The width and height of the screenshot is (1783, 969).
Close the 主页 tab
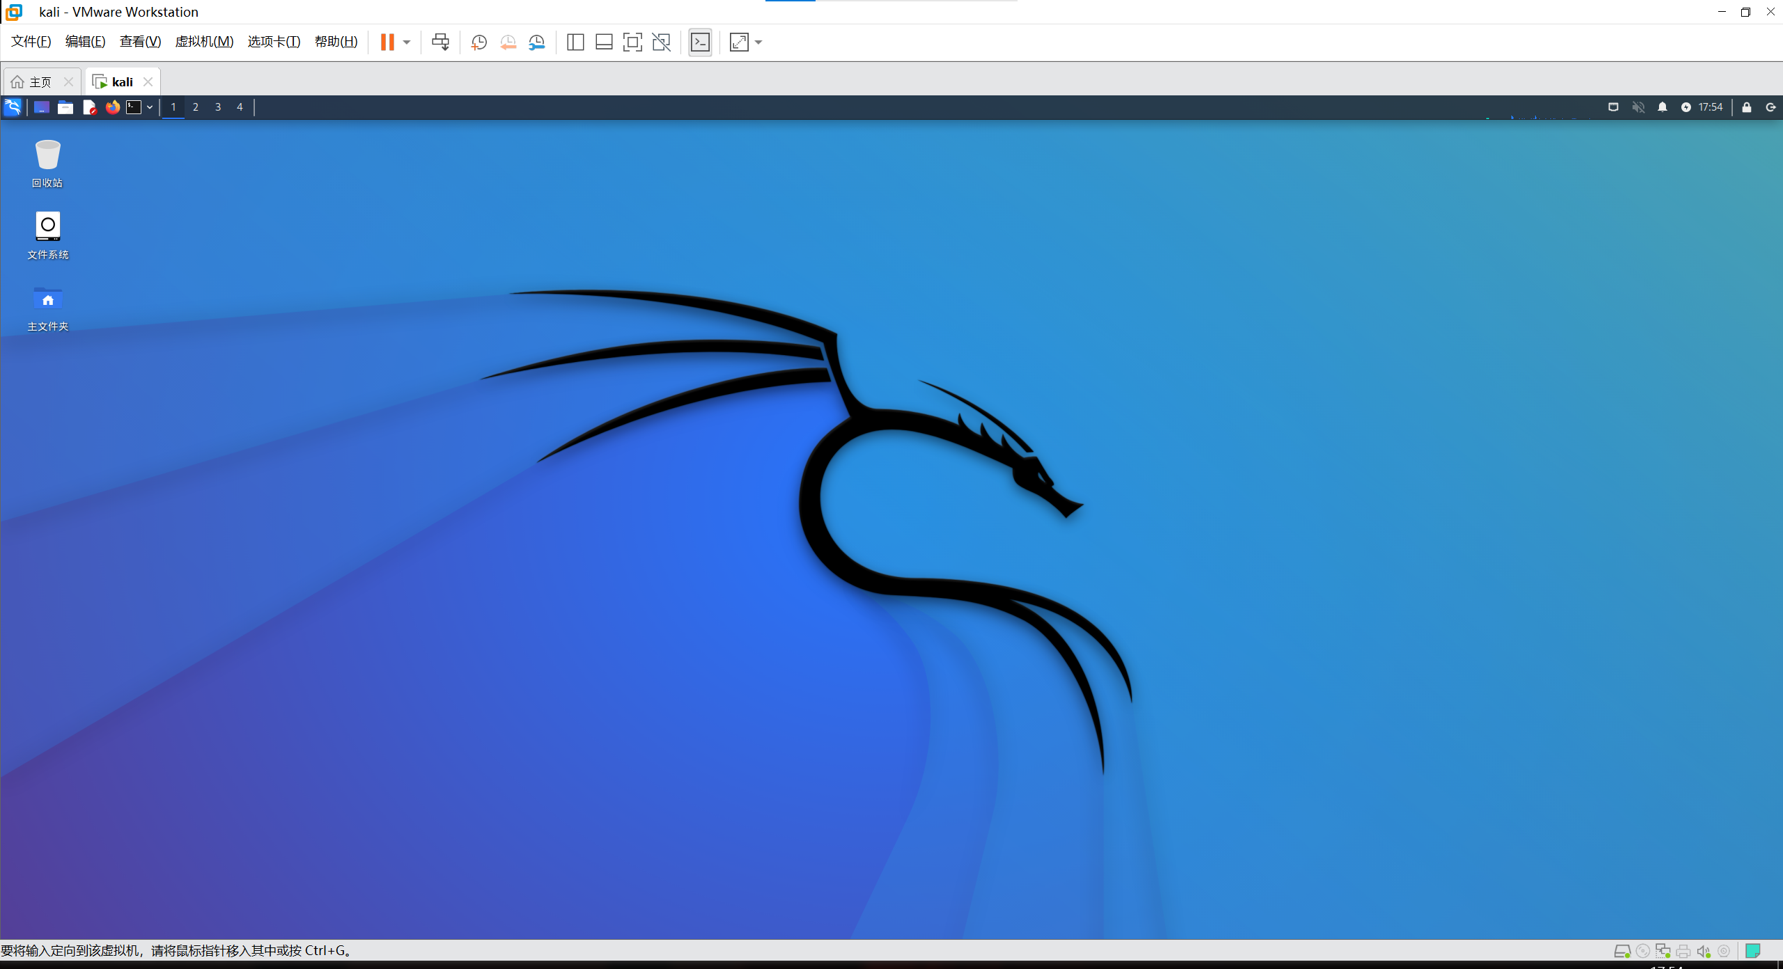[68, 82]
